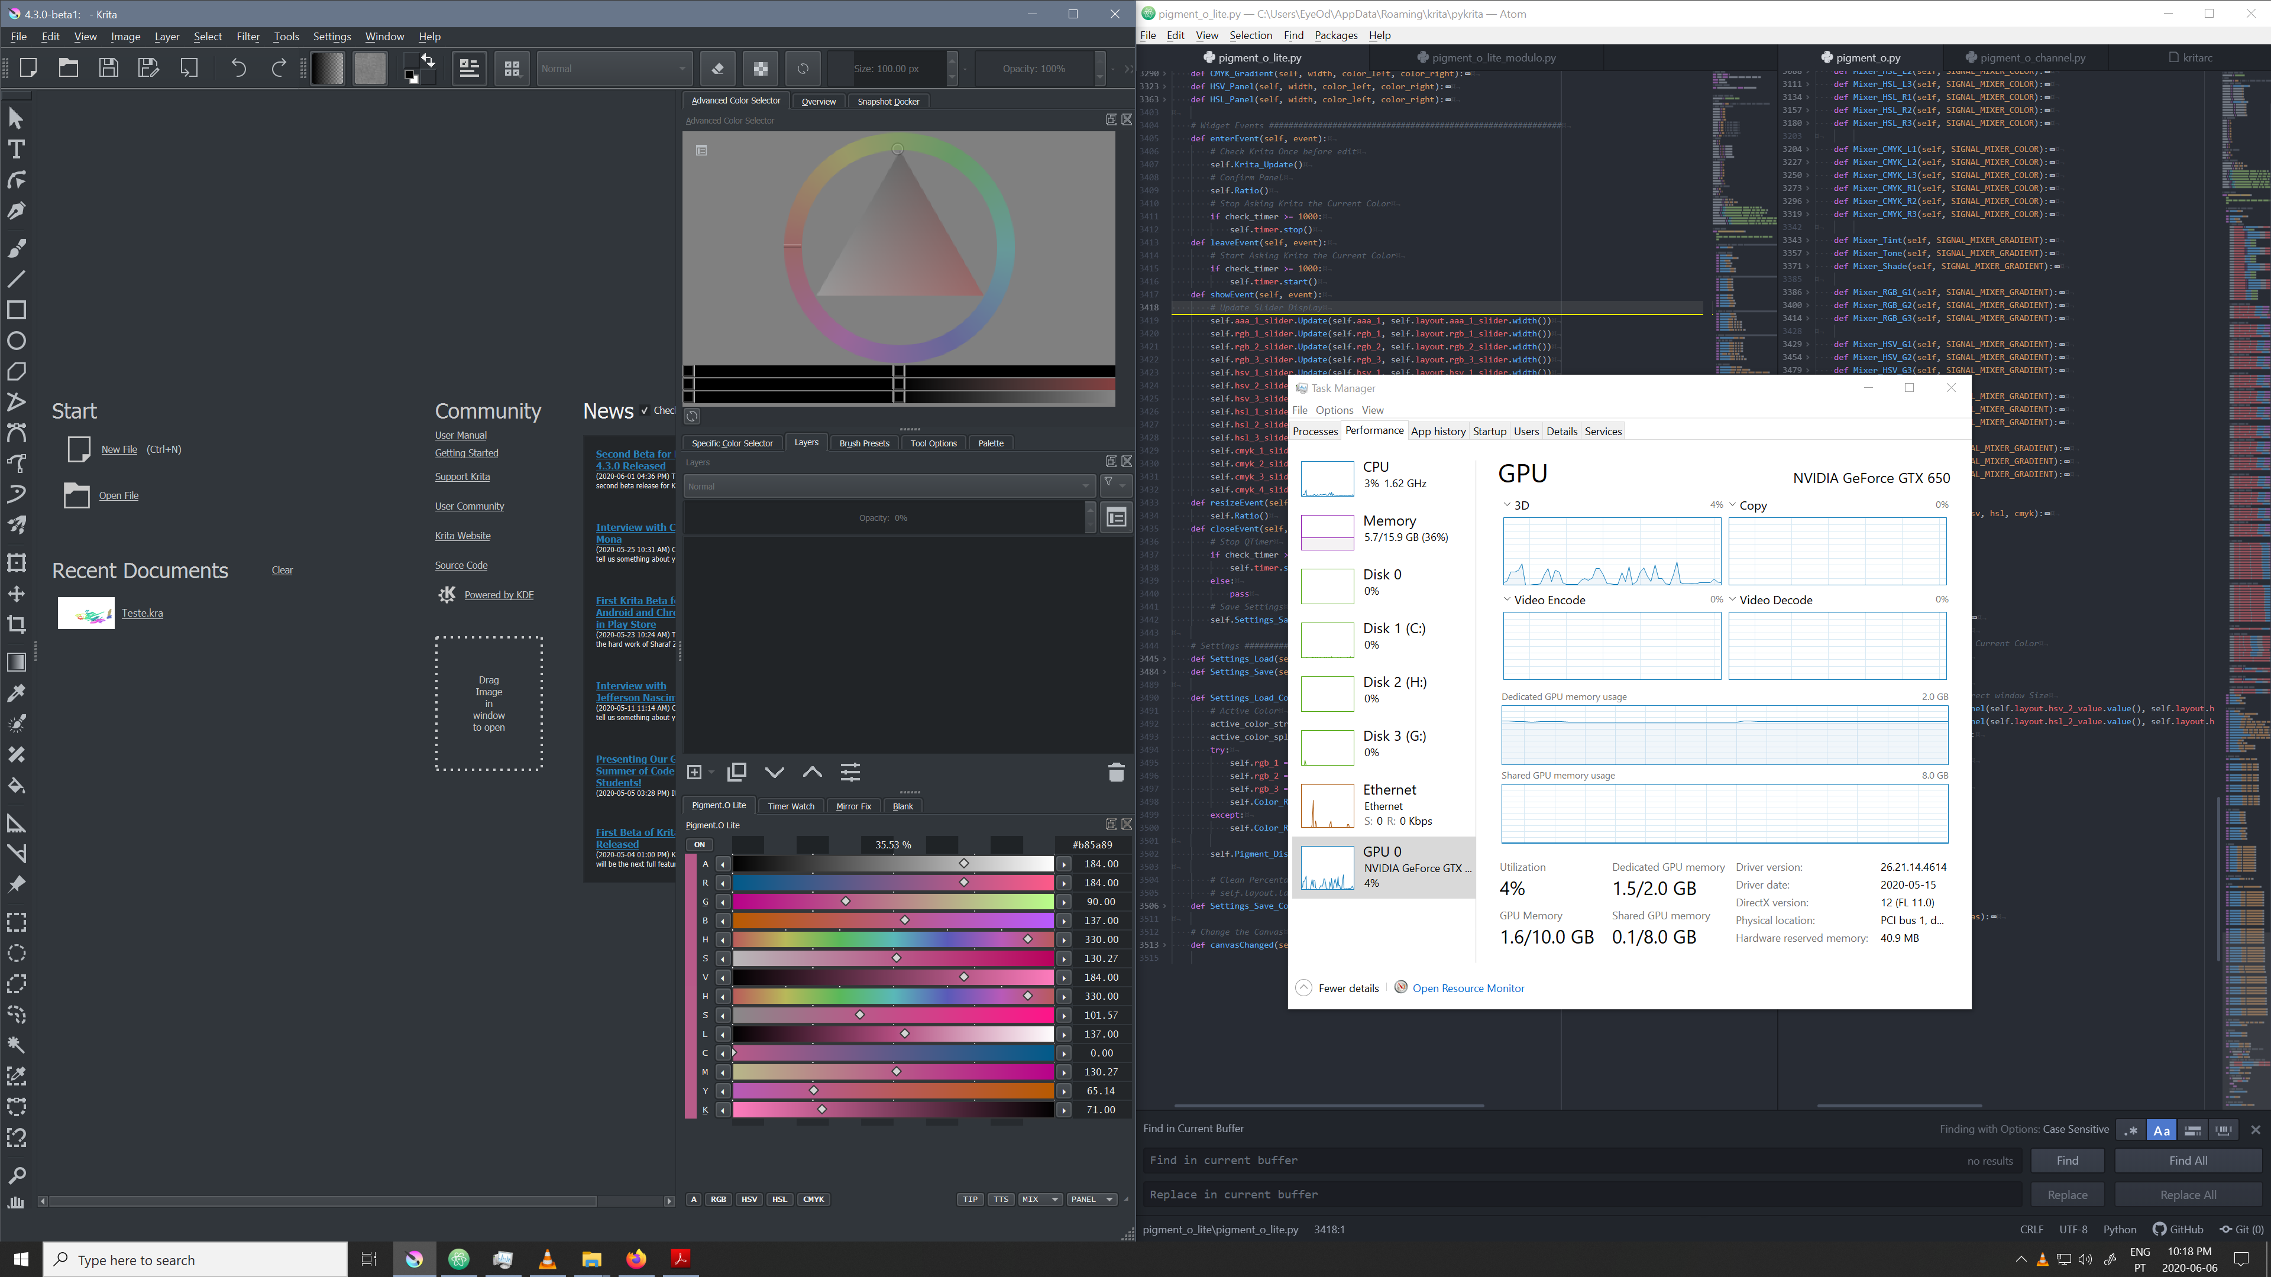The width and height of the screenshot is (2271, 1277).
Task: Toggle eraser mode in Krita toolbar
Action: coord(717,68)
